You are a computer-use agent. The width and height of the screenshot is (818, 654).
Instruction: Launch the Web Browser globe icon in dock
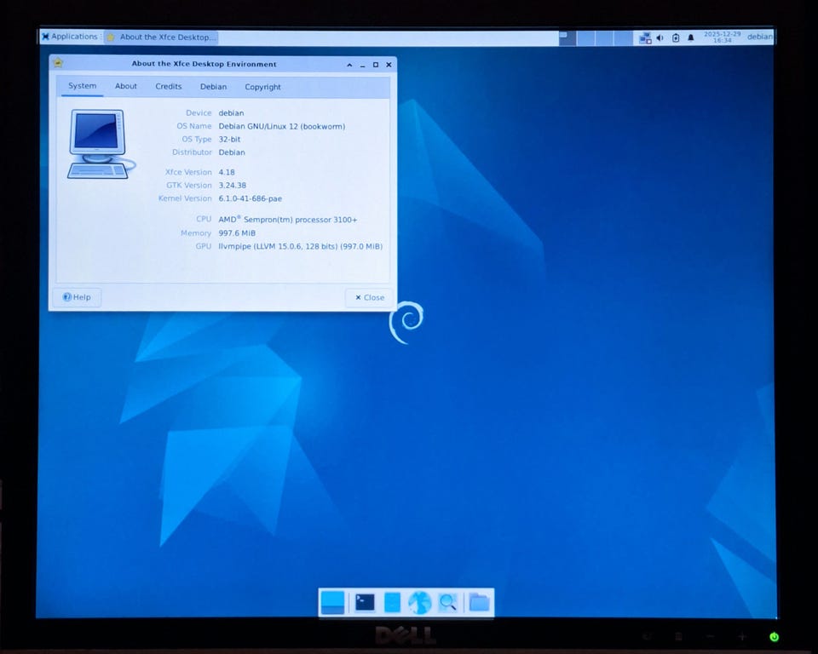pyautogui.click(x=420, y=602)
